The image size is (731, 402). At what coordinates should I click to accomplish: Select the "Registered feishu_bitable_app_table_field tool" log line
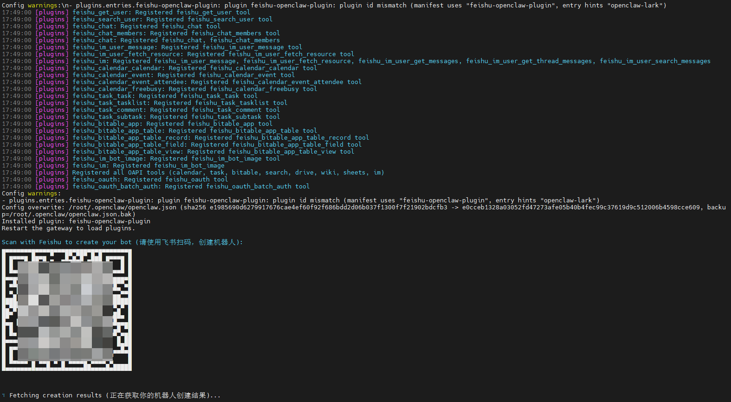click(182, 145)
